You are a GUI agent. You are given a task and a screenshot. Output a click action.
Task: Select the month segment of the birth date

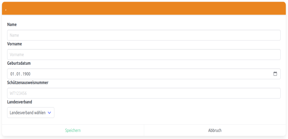pyautogui.click(x=19, y=74)
